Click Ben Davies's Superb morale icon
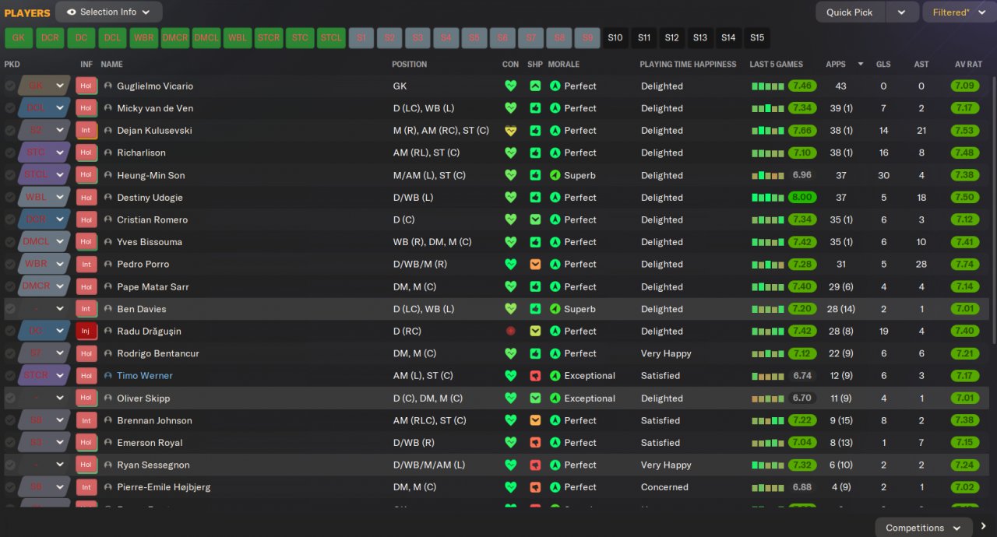 pyautogui.click(x=555, y=309)
